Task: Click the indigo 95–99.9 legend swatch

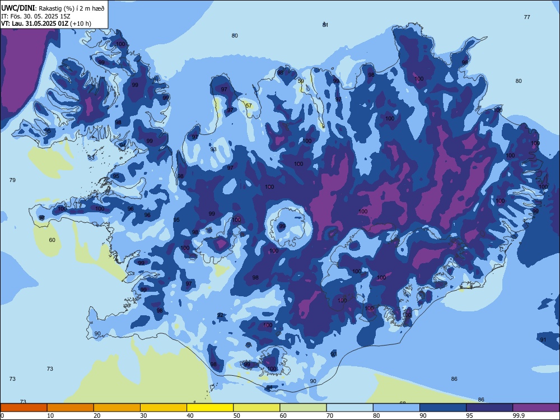Action: (x=489, y=408)
